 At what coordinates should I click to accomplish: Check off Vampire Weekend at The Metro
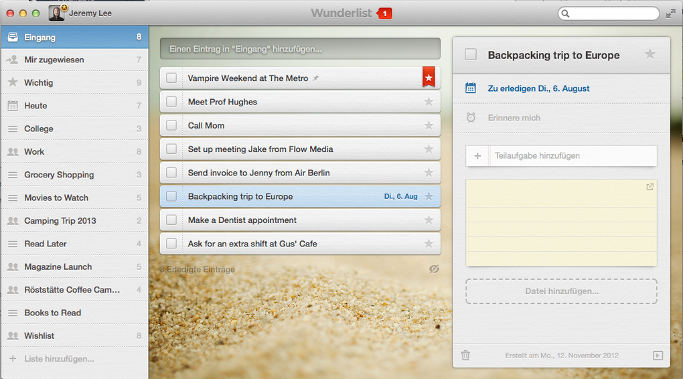pyautogui.click(x=171, y=78)
